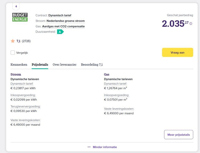Viewport: 200px width, 153px height.
Task: Click the € 1,26764 per m³ value
Action: pos(115,88)
